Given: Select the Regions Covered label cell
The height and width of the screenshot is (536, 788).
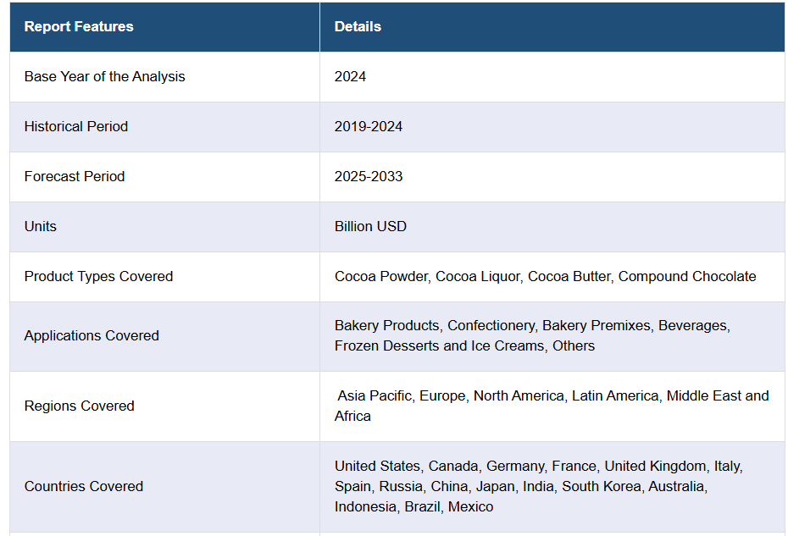Looking at the screenshot, I should click(x=79, y=406).
